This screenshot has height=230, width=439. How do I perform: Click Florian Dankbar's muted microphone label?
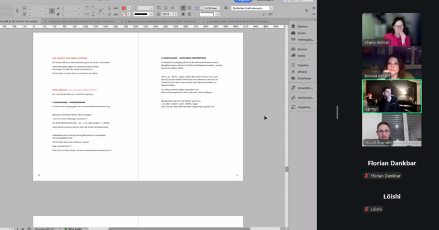click(382, 176)
